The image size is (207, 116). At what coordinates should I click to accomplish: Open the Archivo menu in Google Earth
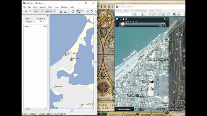click(x=119, y=11)
